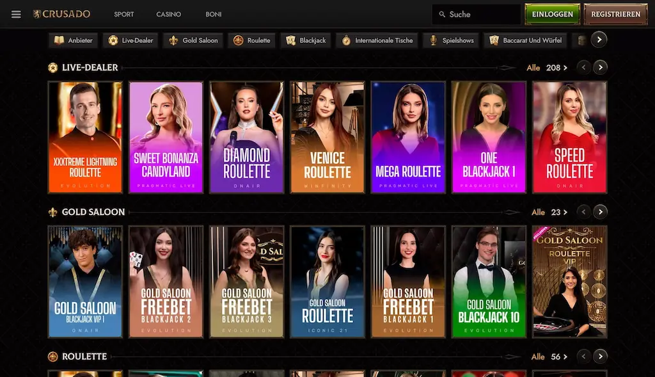The width and height of the screenshot is (655, 377).
Task: Open One Blackjack 1 game
Action: (x=489, y=137)
